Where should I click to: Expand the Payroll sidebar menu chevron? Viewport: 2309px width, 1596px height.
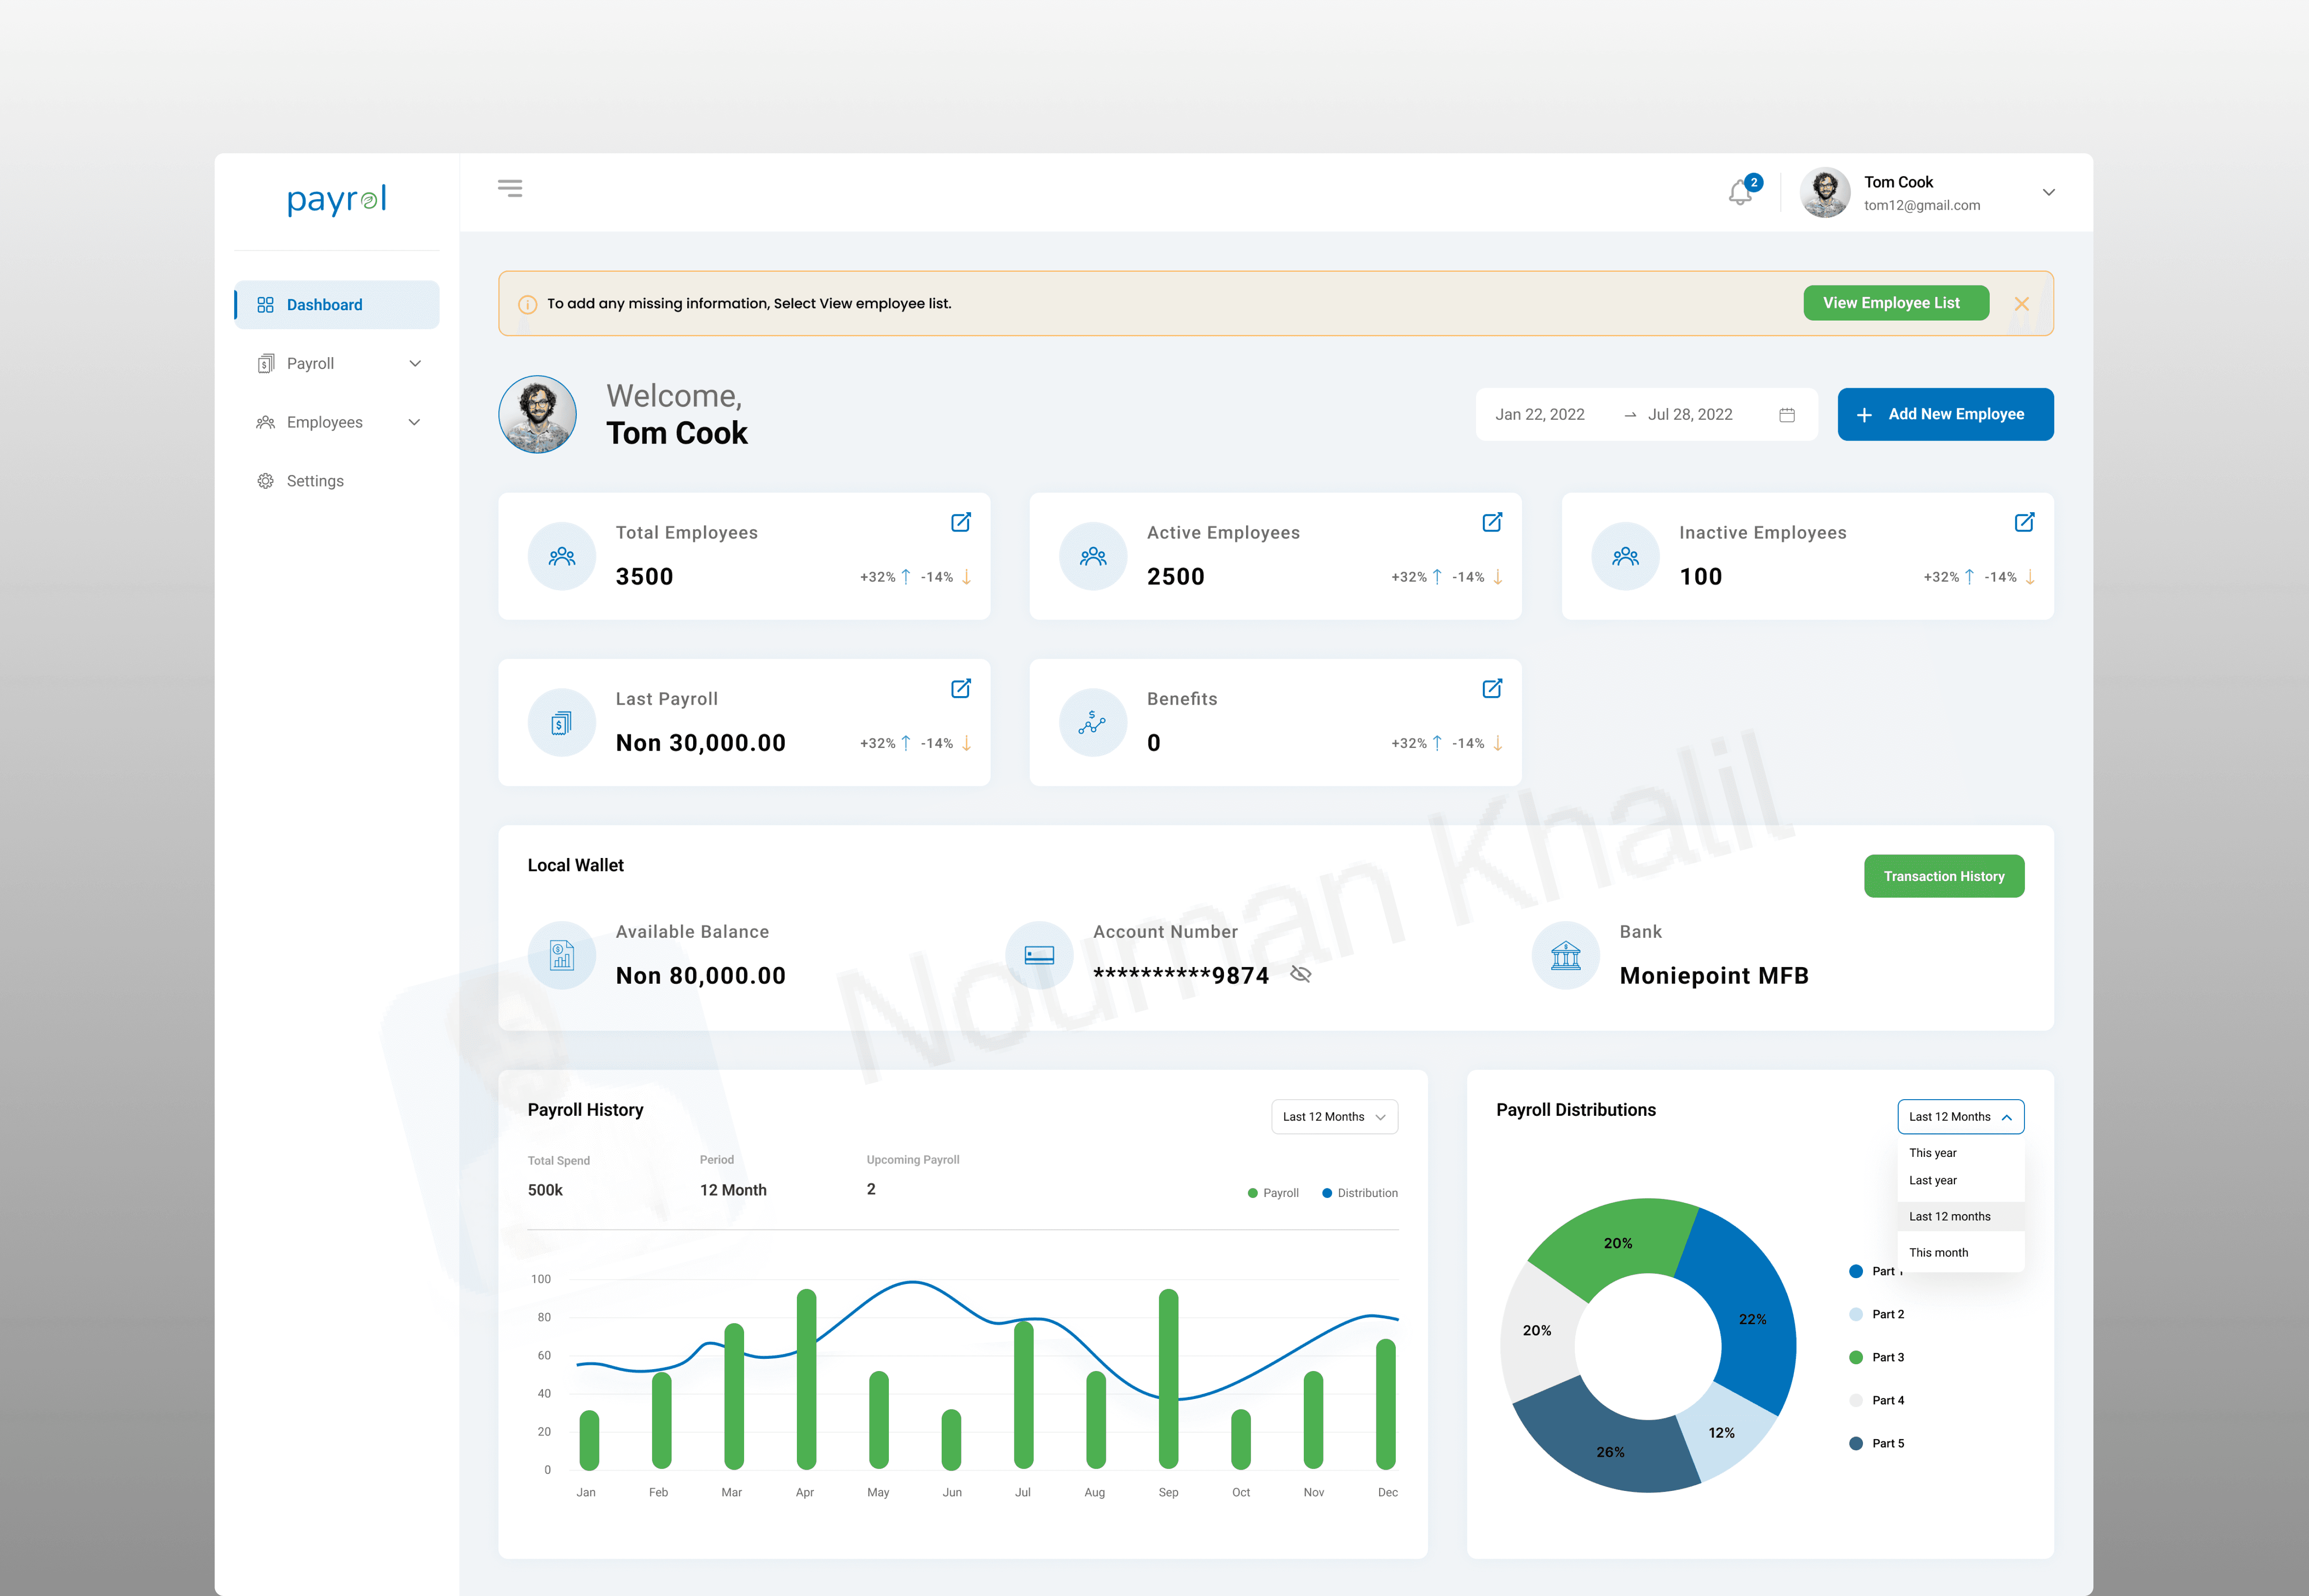[415, 364]
